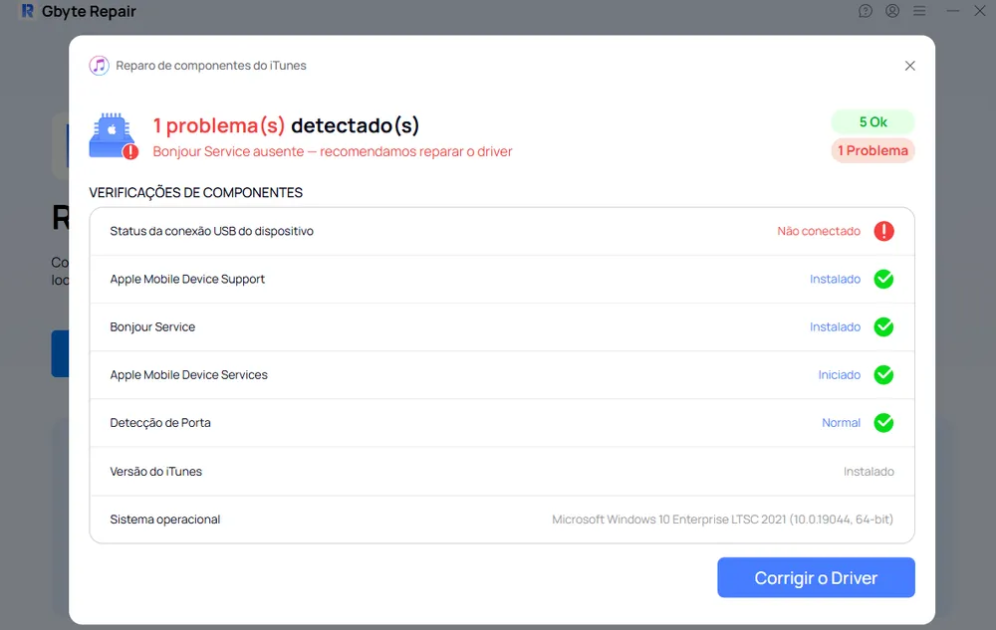Click the Apple chip problem icon
This screenshot has width=996, height=630.
114,135
